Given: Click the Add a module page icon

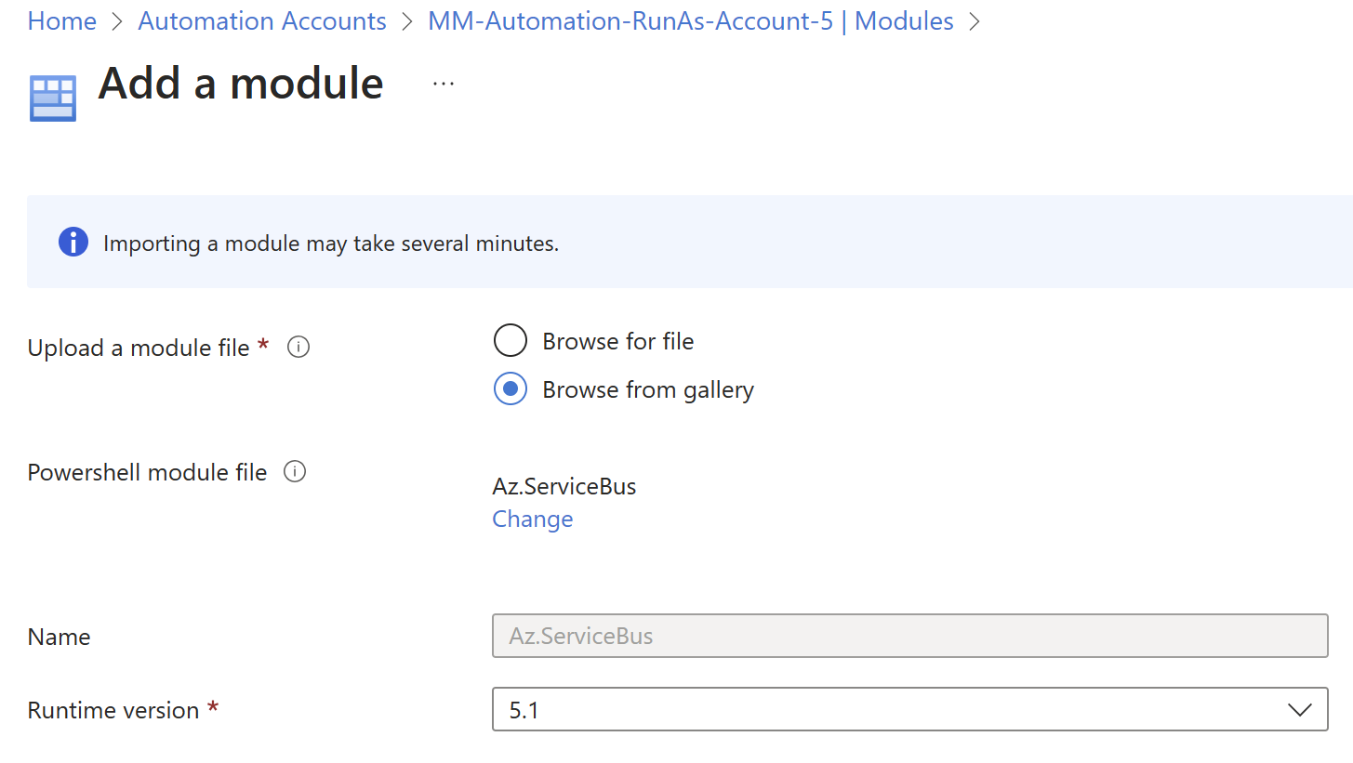Looking at the screenshot, I should point(52,94).
